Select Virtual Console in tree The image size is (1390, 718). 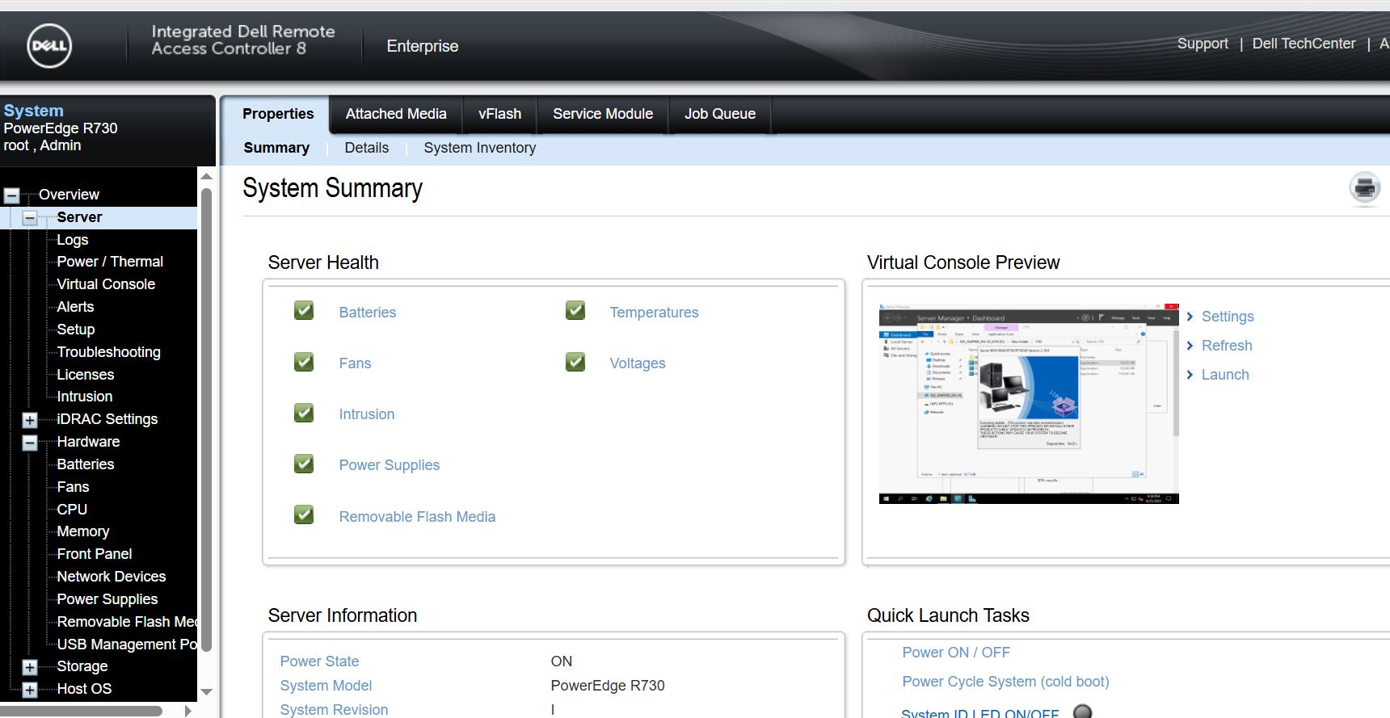click(x=106, y=284)
